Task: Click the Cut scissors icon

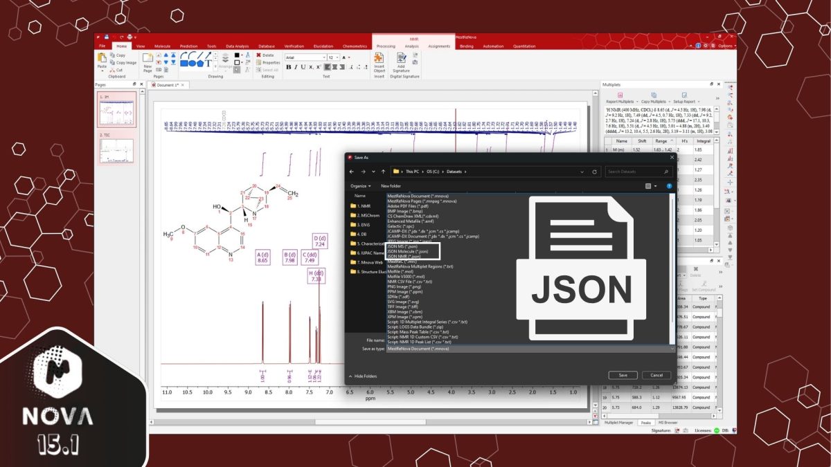Action: click(x=112, y=70)
